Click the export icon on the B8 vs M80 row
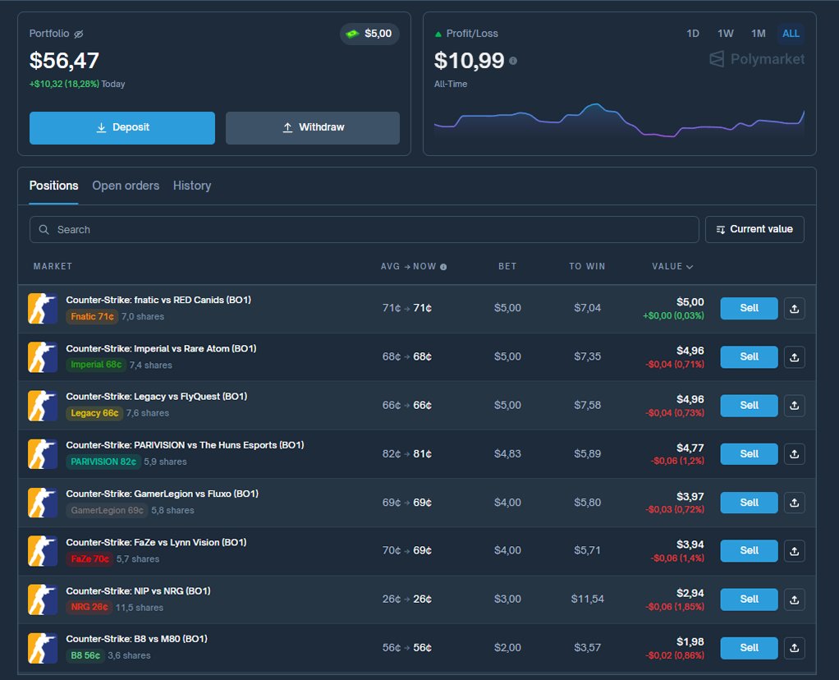Image resolution: width=839 pixels, height=680 pixels. click(x=794, y=648)
